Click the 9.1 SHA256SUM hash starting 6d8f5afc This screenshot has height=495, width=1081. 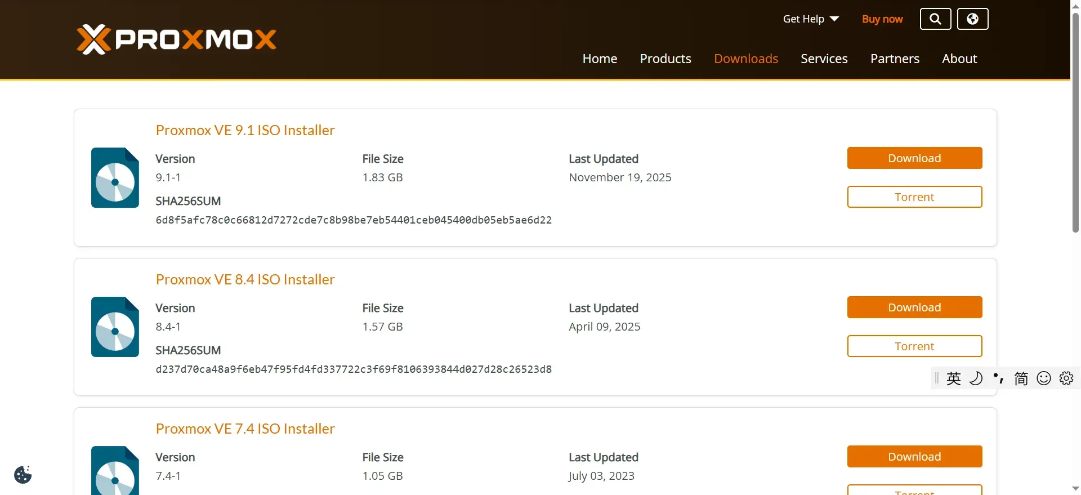tap(354, 220)
